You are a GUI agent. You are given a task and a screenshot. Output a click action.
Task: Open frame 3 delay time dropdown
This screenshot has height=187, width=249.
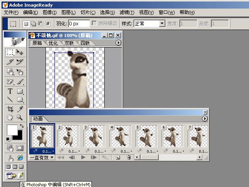pyautogui.click(x=100, y=152)
